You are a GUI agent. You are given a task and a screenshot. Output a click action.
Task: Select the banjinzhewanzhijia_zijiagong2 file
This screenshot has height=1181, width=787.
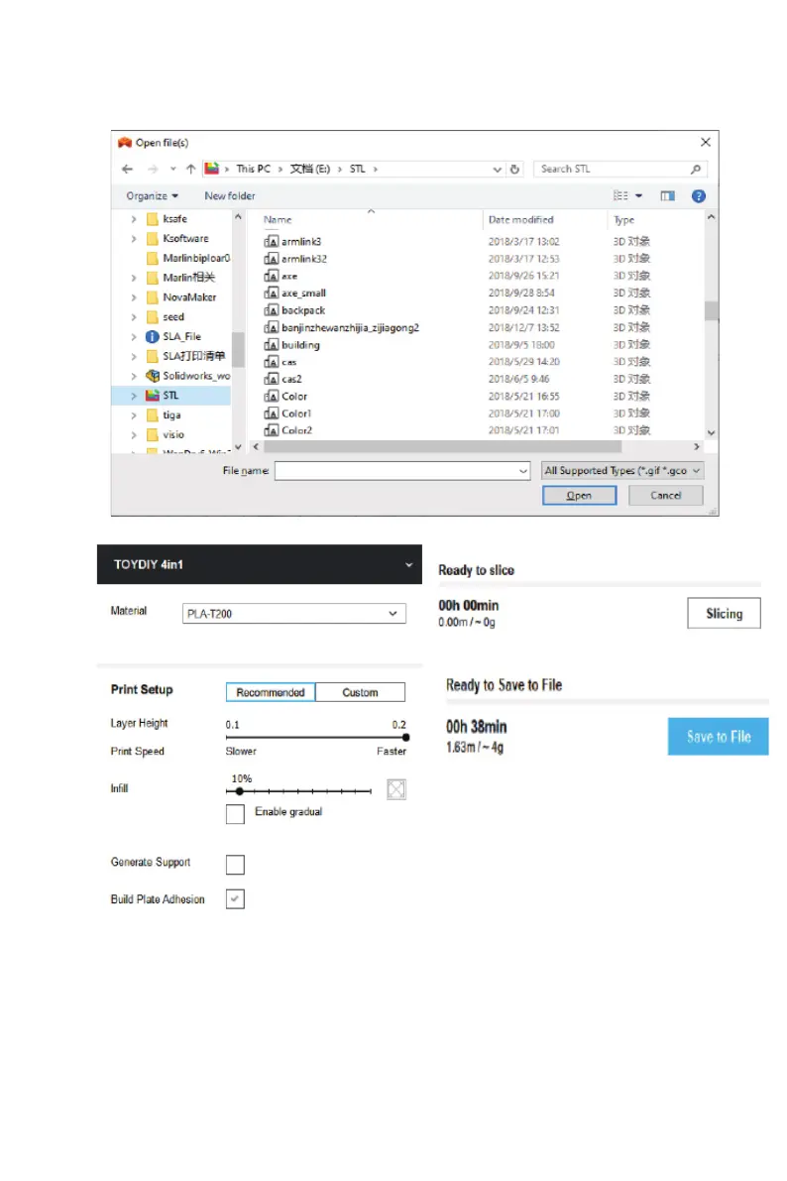pyautogui.click(x=350, y=327)
